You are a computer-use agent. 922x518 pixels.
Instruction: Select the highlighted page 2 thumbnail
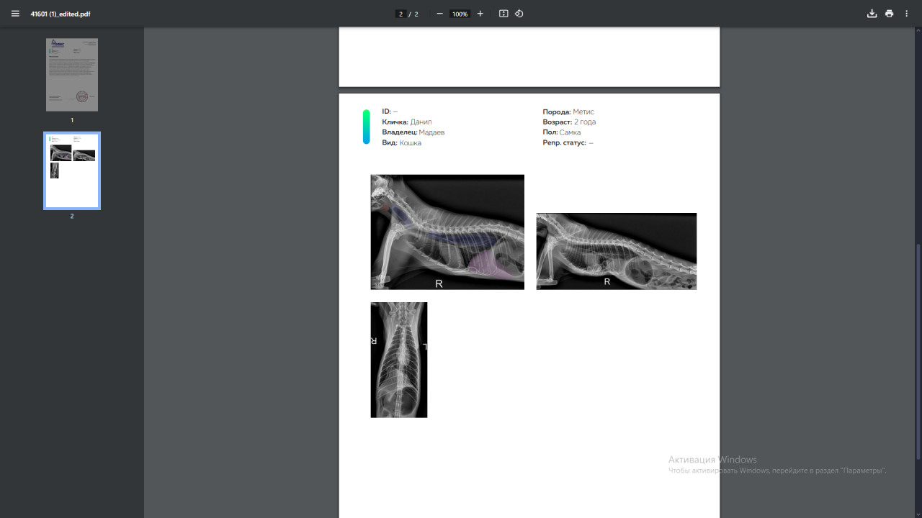point(72,171)
